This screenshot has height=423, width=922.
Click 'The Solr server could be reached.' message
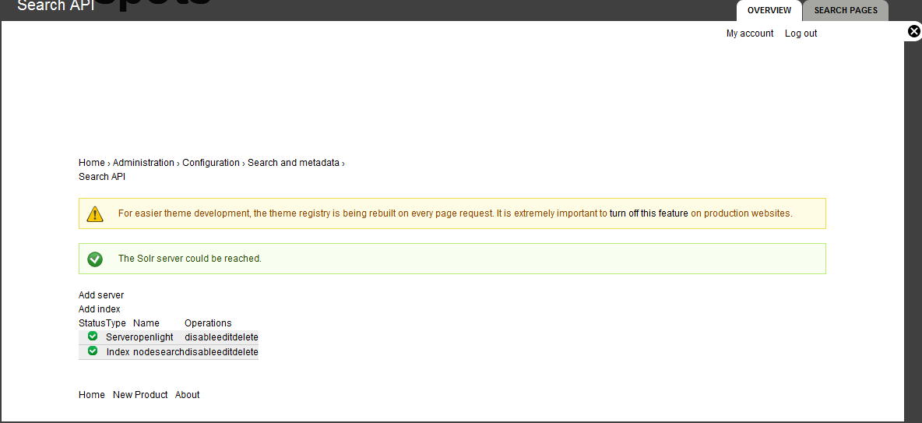click(190, 259)
